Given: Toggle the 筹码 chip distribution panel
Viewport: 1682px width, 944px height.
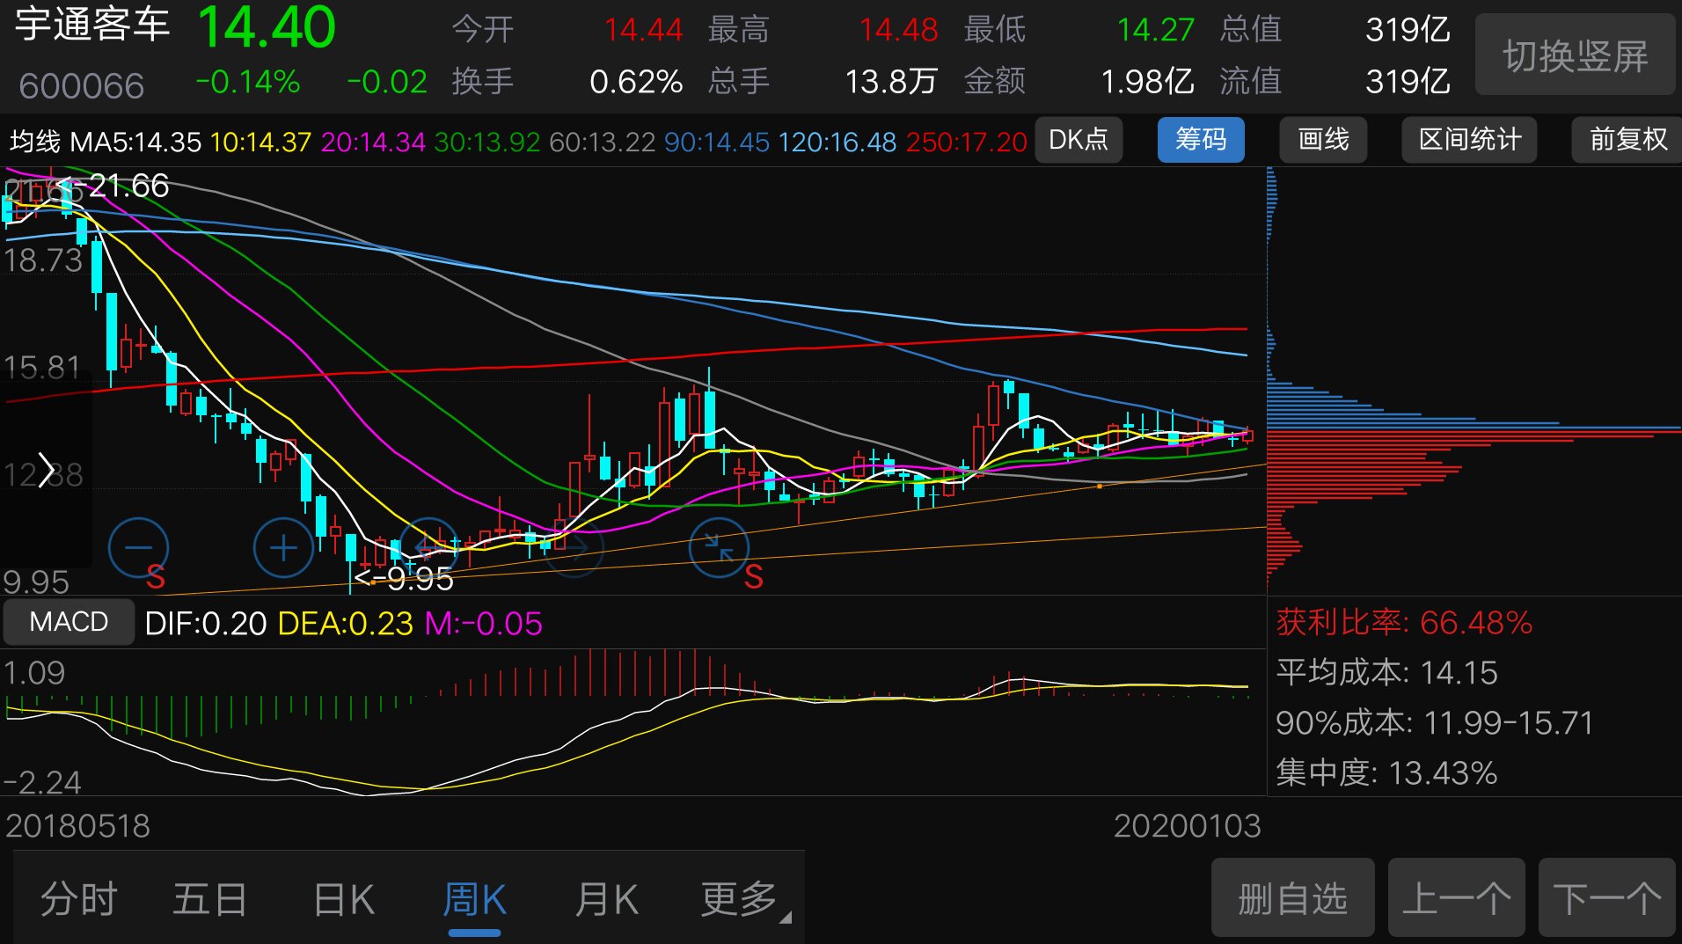Looking at the screenshot, I should pos(1201,139).
